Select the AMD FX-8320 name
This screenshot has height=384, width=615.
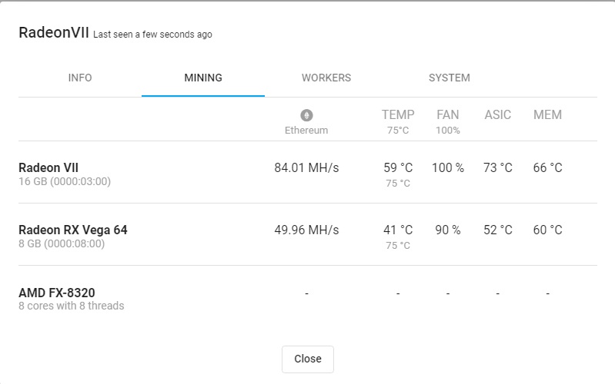57,293
